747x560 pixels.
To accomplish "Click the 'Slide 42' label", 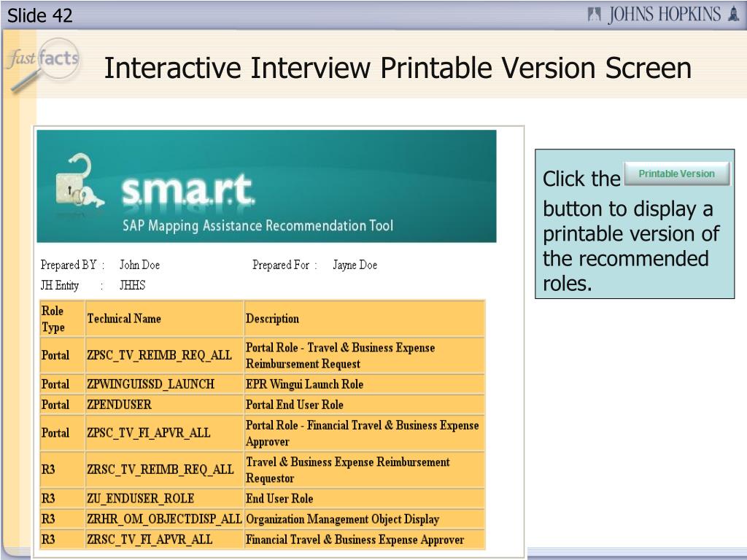I will click(x=40, y=16).
